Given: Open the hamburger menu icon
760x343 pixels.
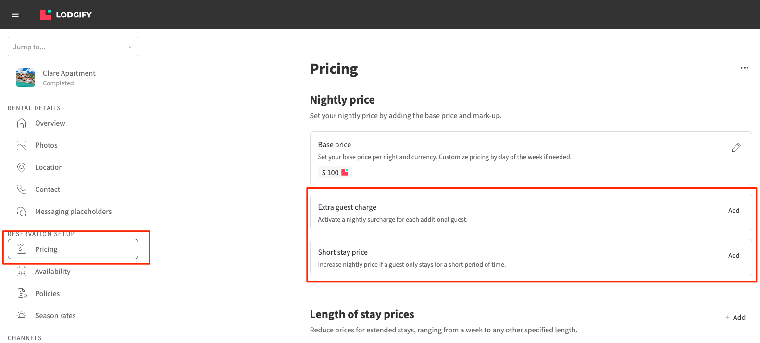Looking at the screenshot, I should pyautogui.click(x=15, y=15).
